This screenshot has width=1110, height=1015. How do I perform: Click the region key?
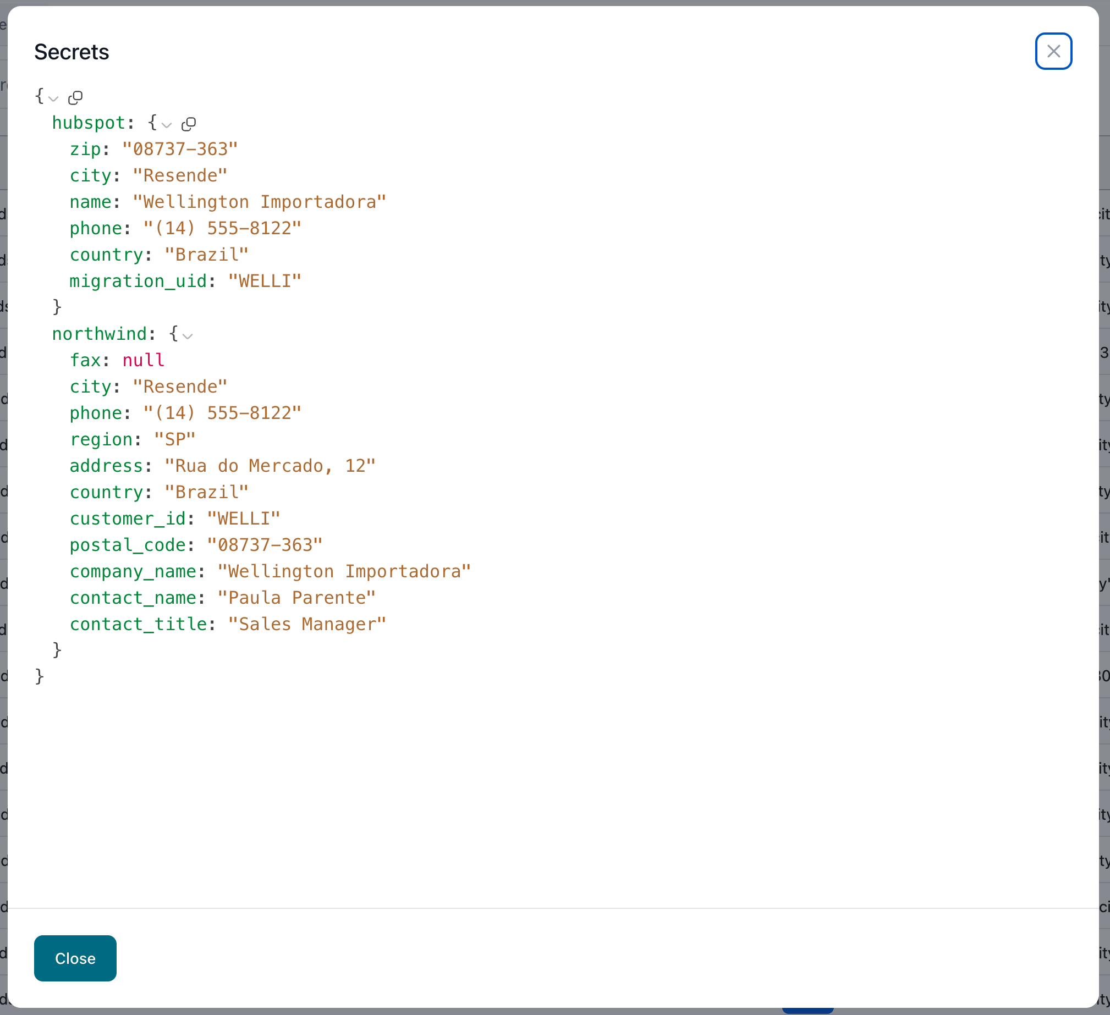(x=101, y=439)
